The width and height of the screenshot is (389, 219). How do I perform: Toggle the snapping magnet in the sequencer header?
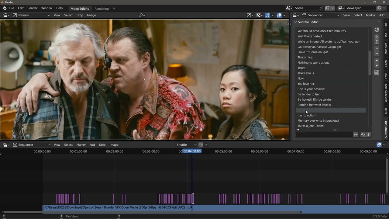click(201, 145)
